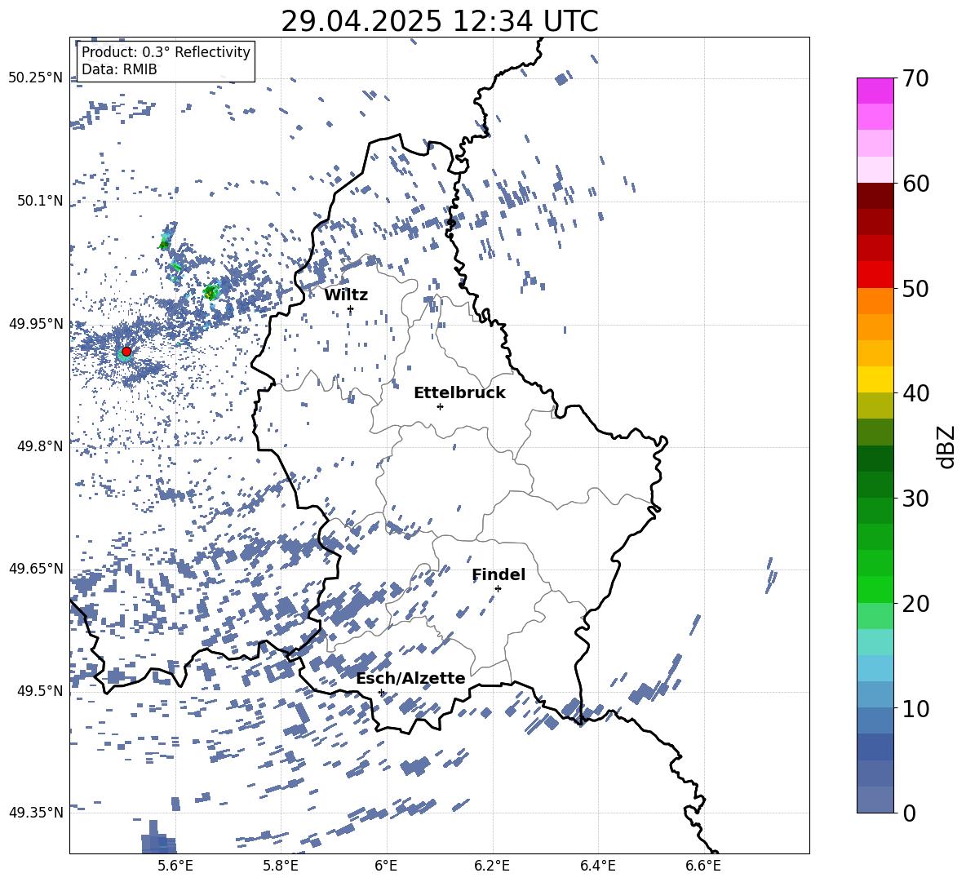The height and width of the screenshot is (882, 966).
Task: Click the Findel station cross marker
Action: [498, 589]
